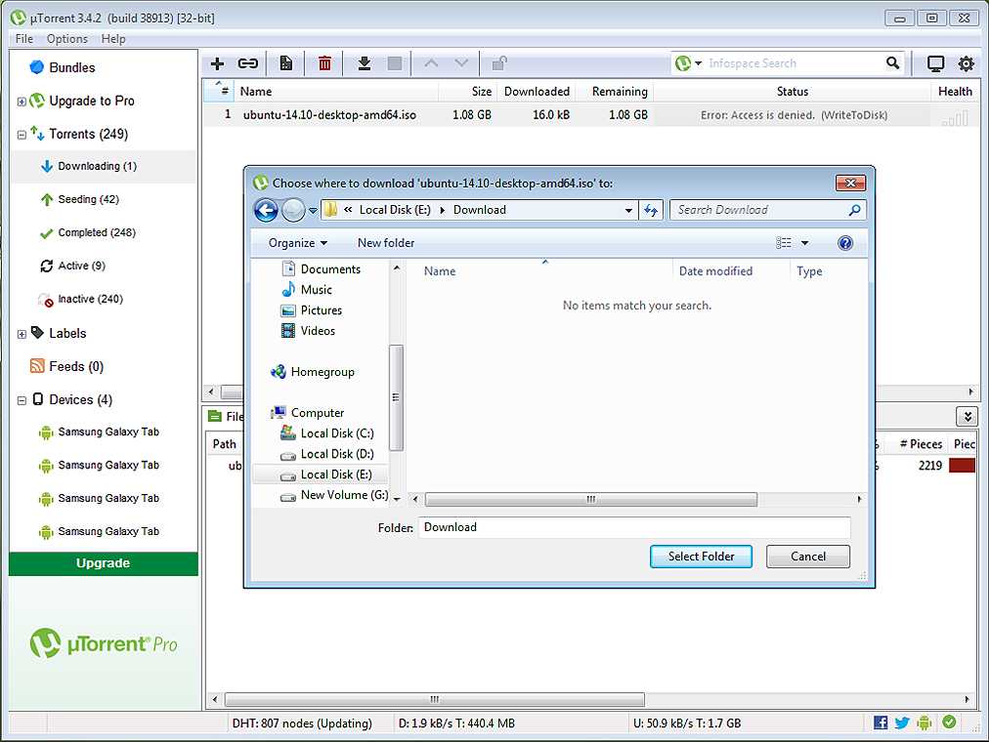Click the Android icon in status bar

click(x=924, y=723)
